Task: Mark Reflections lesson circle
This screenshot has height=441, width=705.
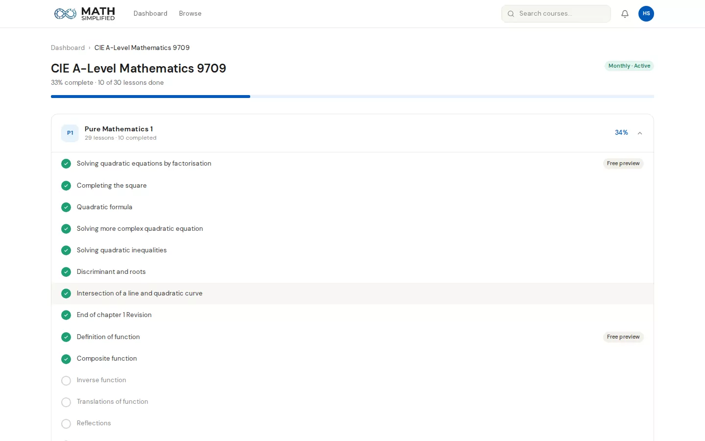Action: 66,424
